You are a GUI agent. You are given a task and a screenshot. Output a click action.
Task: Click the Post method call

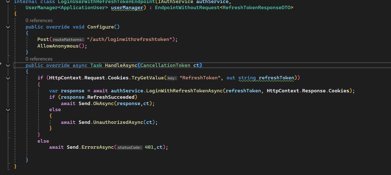[43, 39]
